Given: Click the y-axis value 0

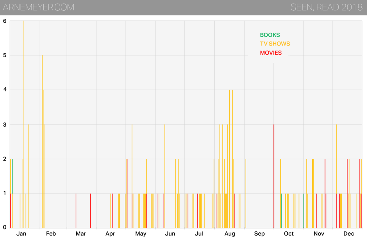Looking at the screenshot, I should tap(5, 227).
